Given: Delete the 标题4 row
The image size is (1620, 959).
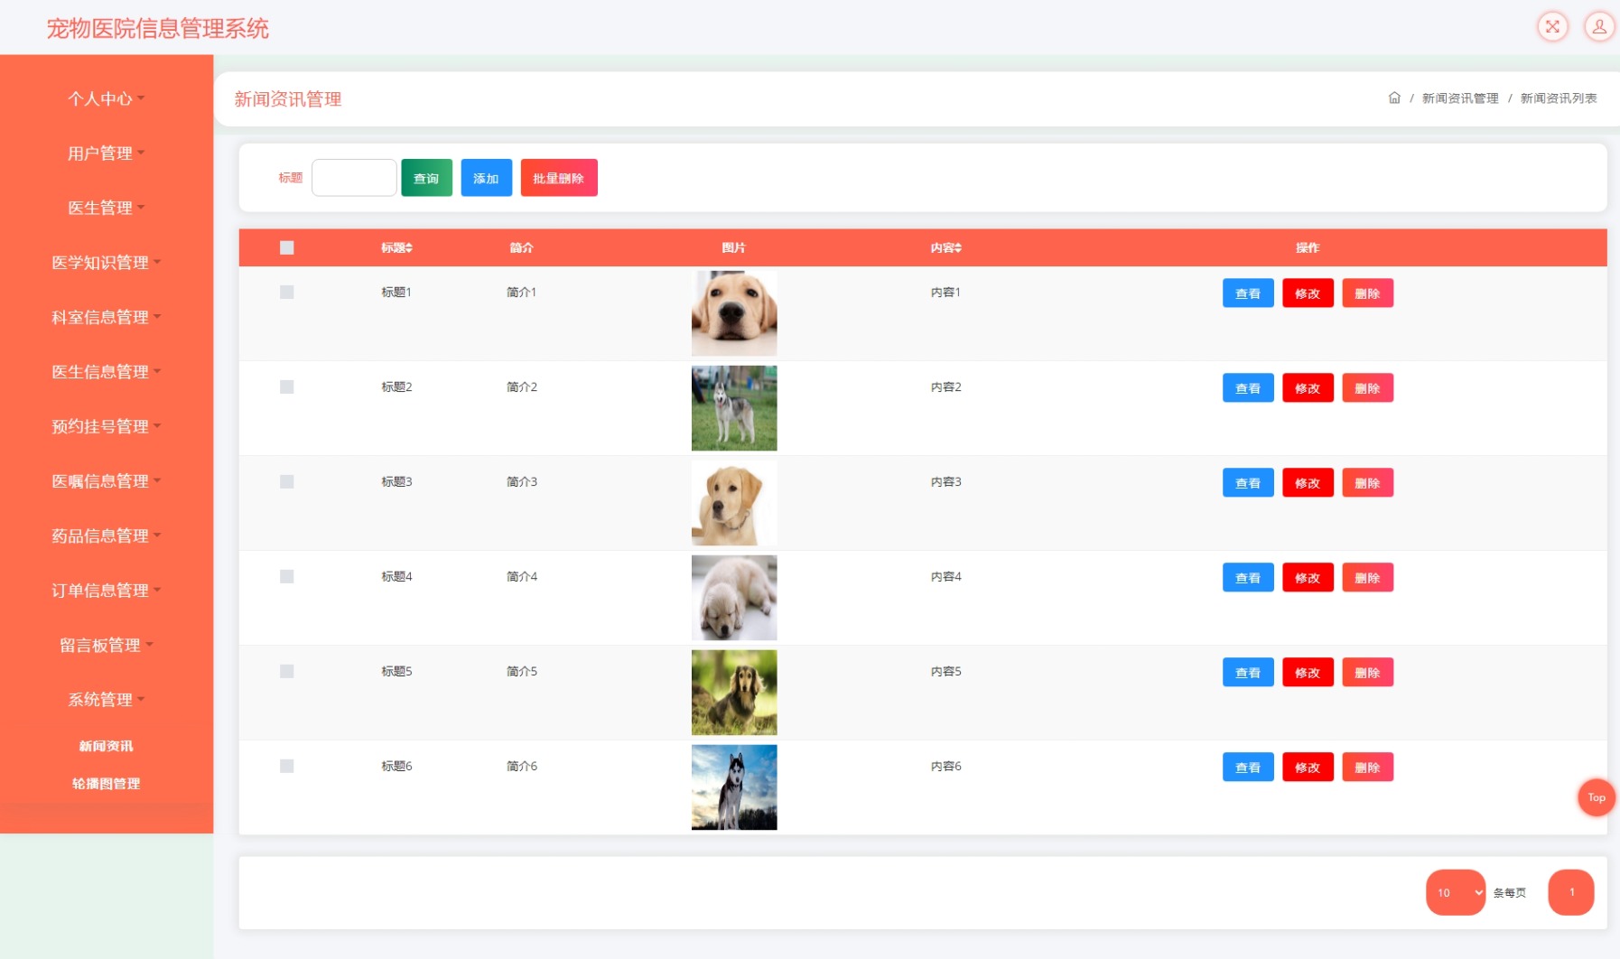Looking at the screenshot, I should pyautogui.click(x=1367, y=578).
